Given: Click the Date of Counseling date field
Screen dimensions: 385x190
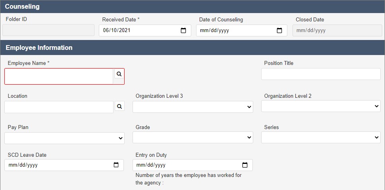Looking at the screenshot, I should 242,30.
